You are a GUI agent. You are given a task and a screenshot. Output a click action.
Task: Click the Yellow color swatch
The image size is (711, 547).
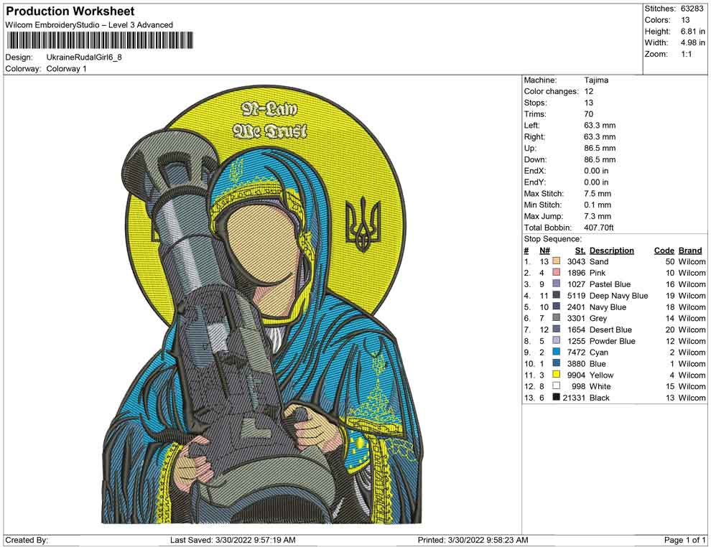tap(557, 374)
